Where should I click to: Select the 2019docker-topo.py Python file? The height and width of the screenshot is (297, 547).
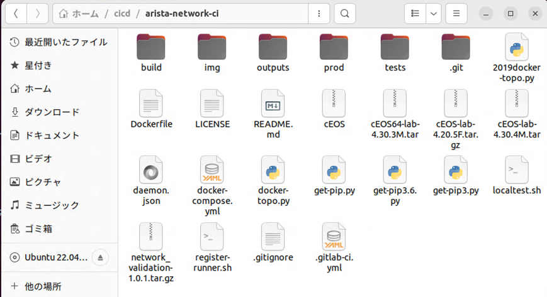517,47
